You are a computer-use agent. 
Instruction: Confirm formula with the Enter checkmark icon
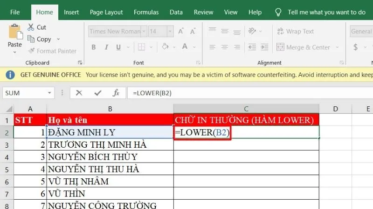point(97,93)
